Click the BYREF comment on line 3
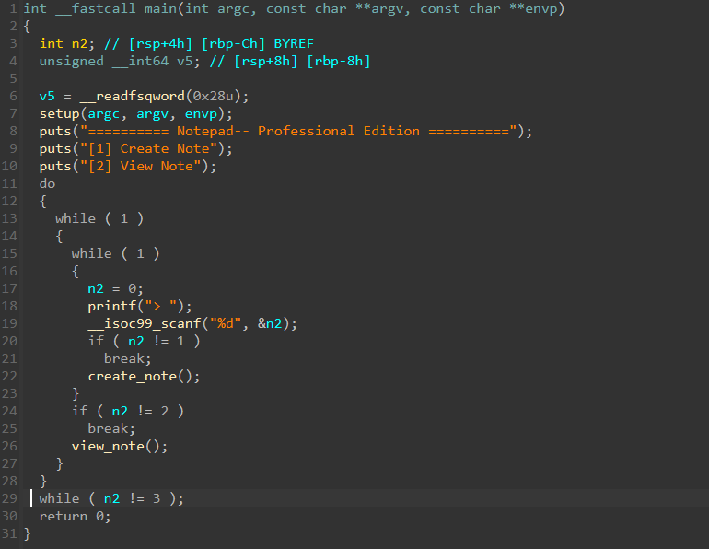The image size is (709, 549). click(x=294, y=43)
